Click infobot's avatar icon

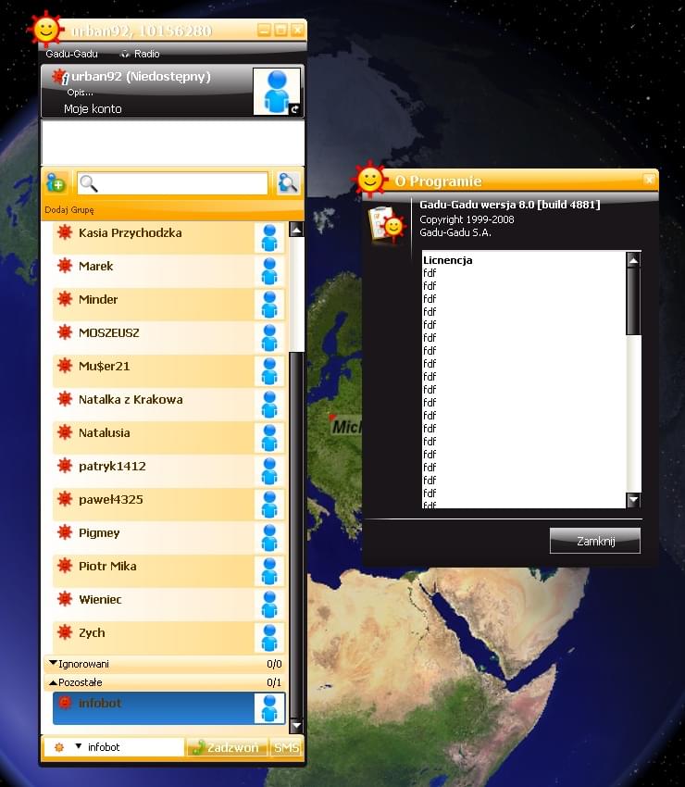(x=269, y=708)
